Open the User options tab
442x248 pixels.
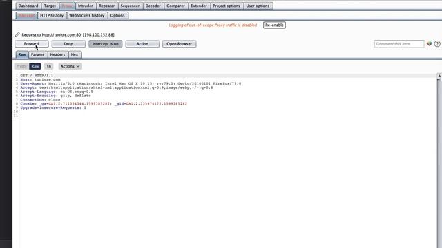tap(258, 6)
